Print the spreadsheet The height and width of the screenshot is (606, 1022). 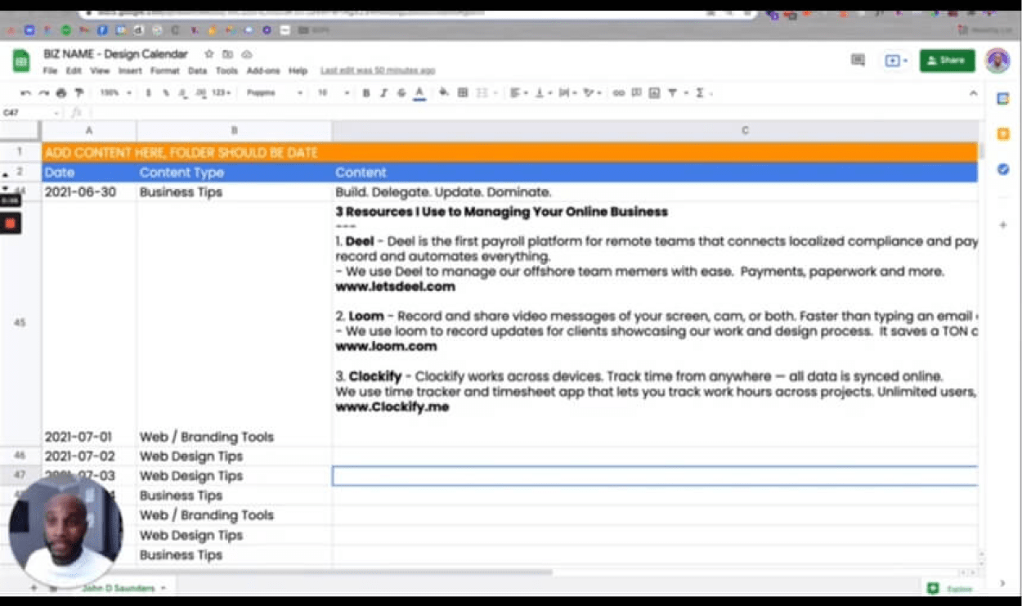(x=61, y=93)
